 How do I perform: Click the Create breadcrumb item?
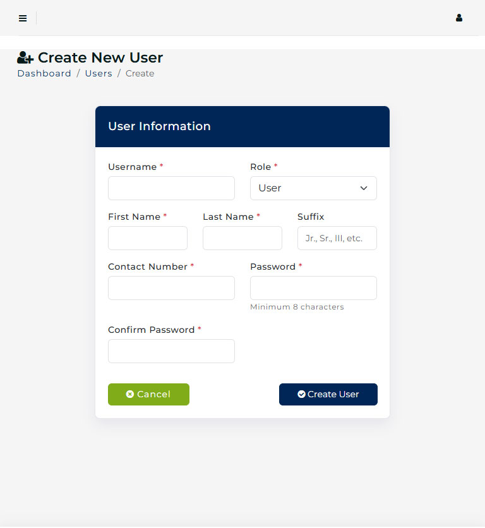tap(140, 73)
